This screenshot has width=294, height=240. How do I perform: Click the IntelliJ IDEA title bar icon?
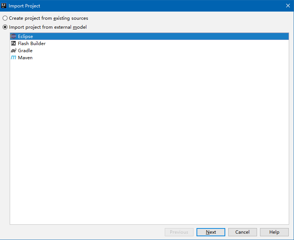pos(4,6)
